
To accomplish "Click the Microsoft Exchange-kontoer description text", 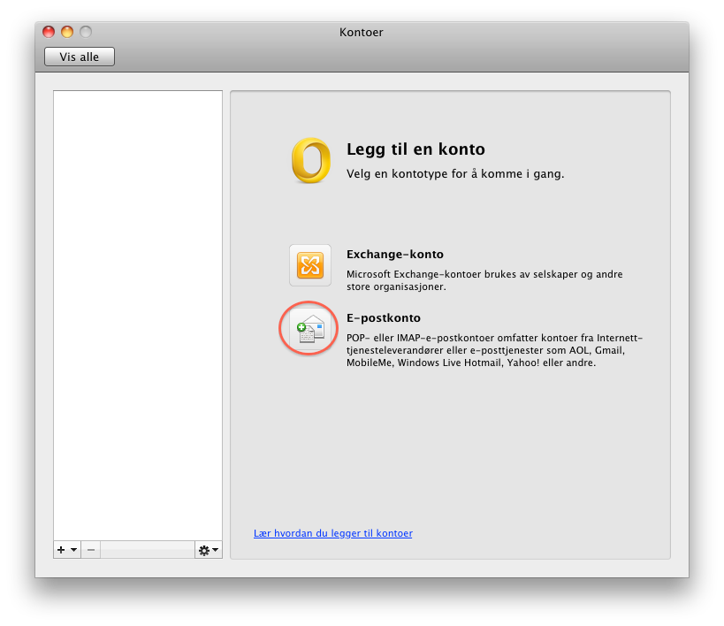I will (484, 280).
